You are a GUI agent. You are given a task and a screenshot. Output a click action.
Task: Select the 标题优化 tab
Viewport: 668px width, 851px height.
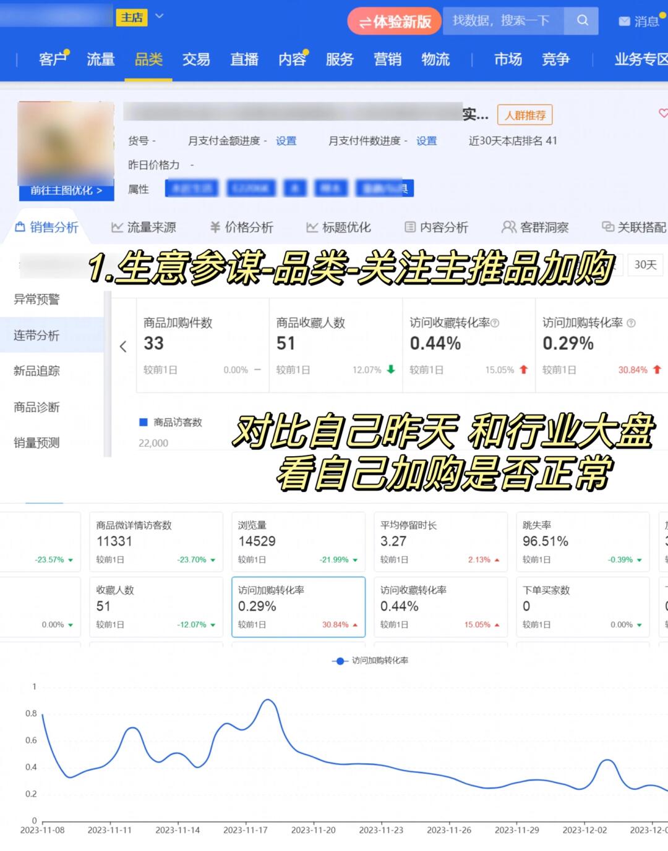338,227
